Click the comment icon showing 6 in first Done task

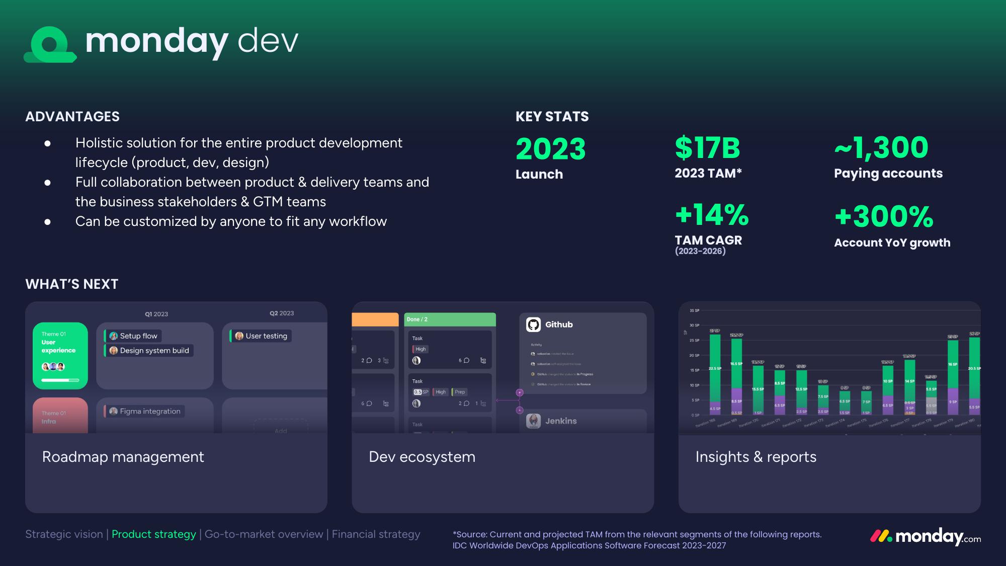[x=466, y=361]
